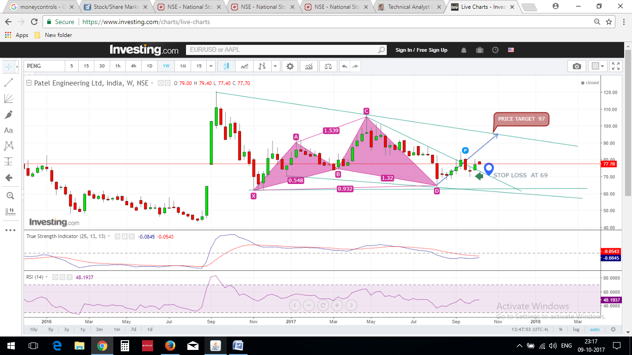Click Sign In / Free Sign Up
Viewport: 632px width, 355px height.
pos(421,50)
